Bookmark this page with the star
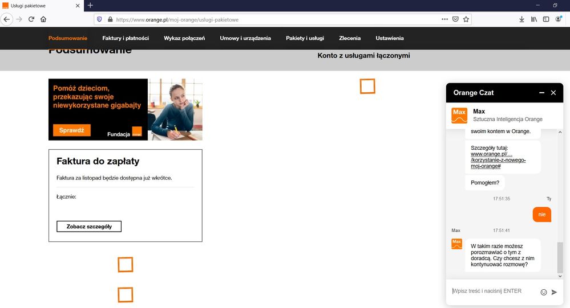This screenshot has height=308, width=570. click(466, 19)
